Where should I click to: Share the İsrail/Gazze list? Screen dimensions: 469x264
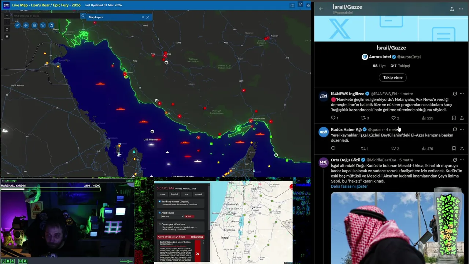[452, 9]
